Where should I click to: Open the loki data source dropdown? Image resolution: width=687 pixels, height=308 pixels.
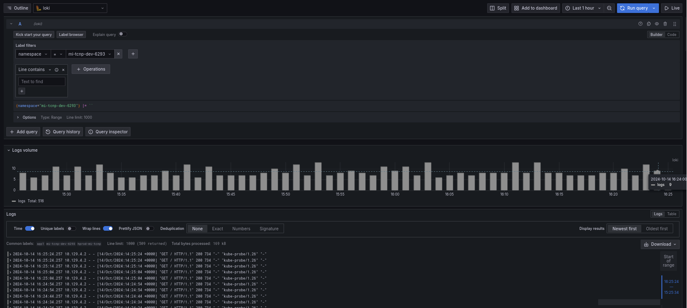pos(70,8)
